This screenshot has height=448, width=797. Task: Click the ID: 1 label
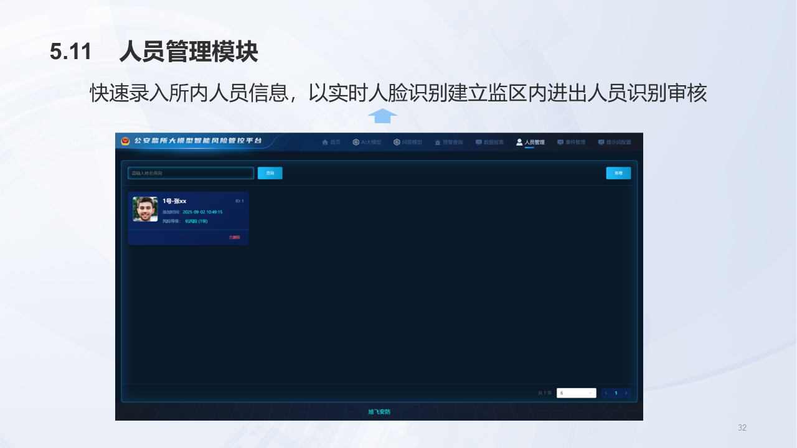(240, 201)
